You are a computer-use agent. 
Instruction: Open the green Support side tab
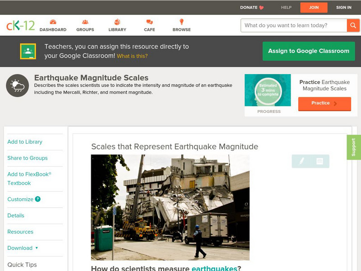354,147
